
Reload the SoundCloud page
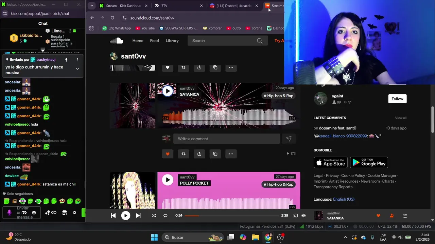112,18
